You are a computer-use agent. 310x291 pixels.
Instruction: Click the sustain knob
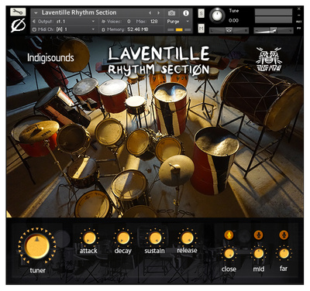click(x=155, y=238)
